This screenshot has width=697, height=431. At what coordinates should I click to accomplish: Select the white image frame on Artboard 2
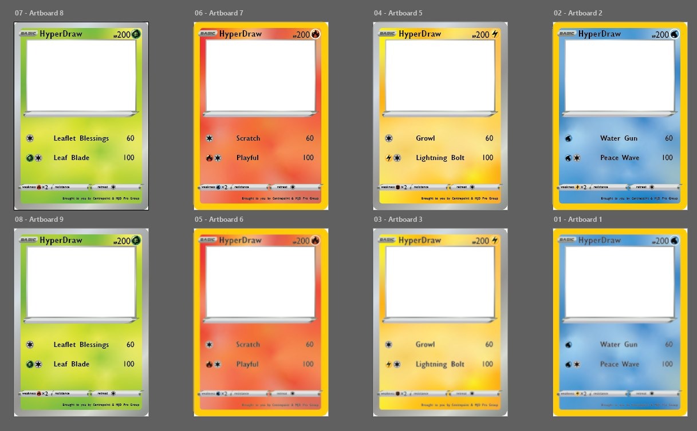620,75
